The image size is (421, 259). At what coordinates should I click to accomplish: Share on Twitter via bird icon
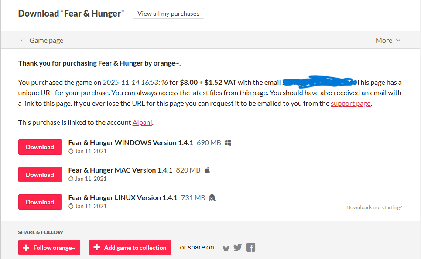coord(238,247)
